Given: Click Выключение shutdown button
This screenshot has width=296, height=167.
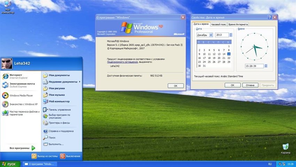Looking at the screenshot, I should pos(70,156).
